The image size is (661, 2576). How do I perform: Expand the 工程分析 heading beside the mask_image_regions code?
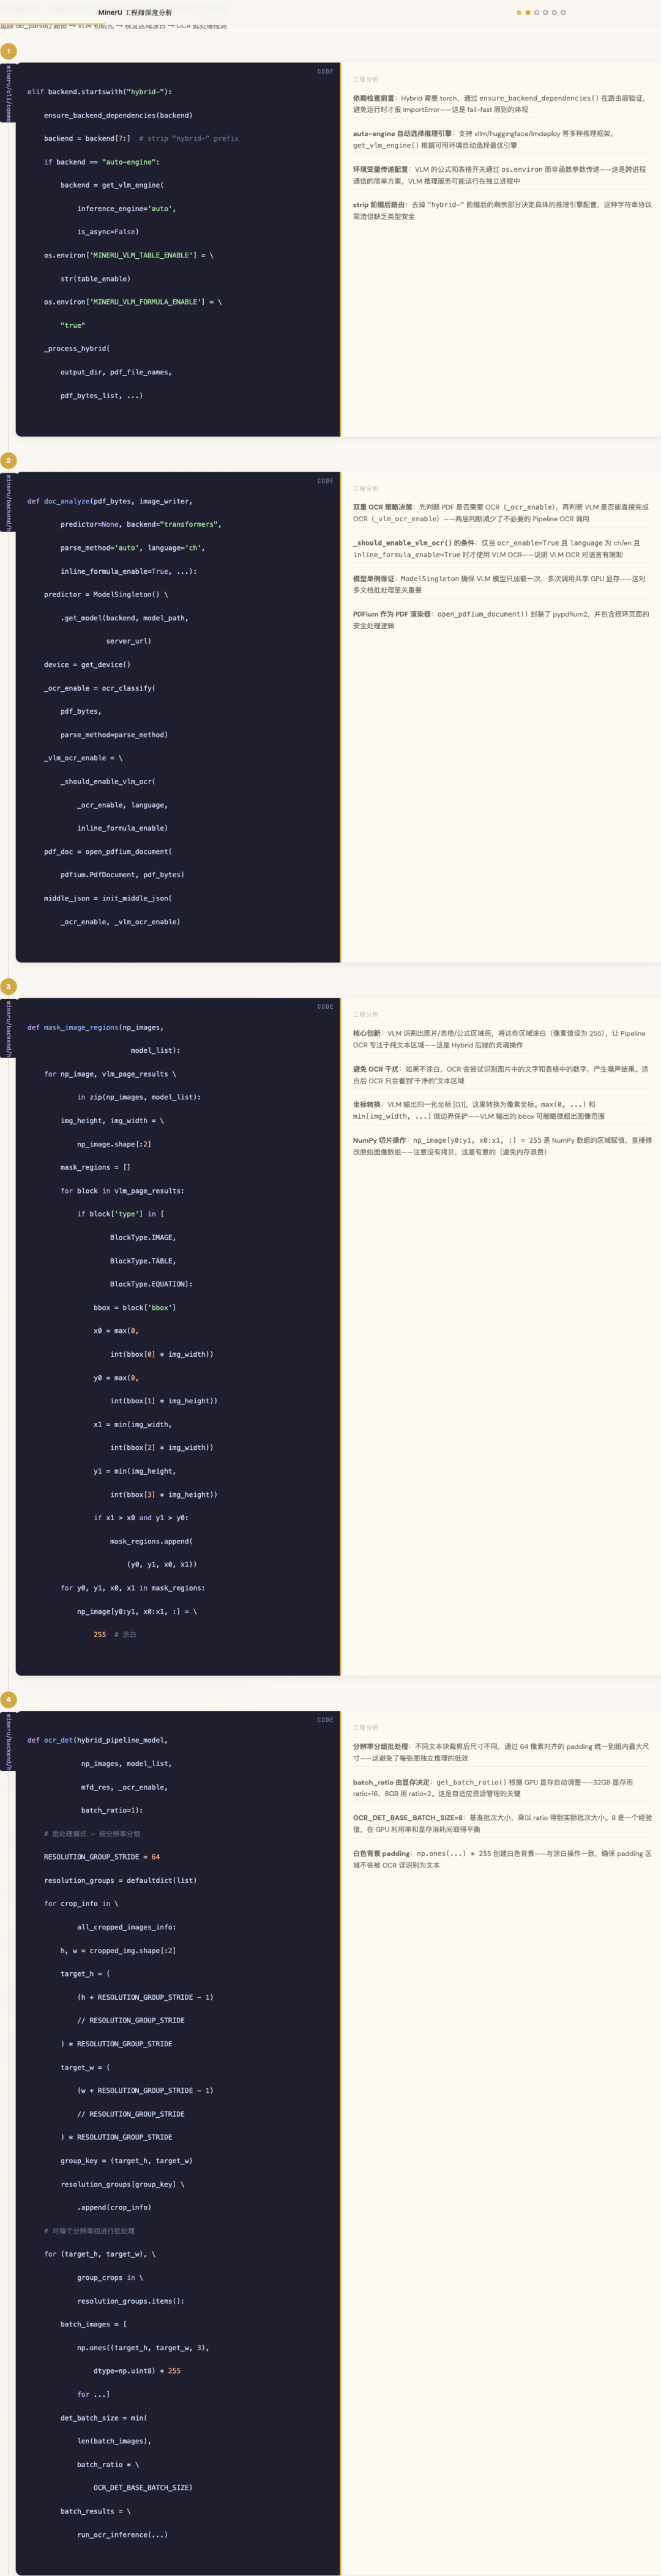365,1014
